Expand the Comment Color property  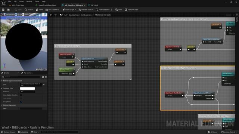coord(2,89)
